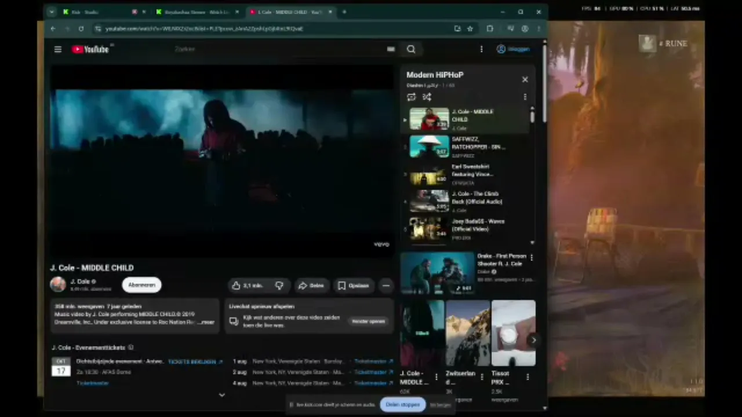Focus the YouTube Zoeken search field
The width and height of the screenshot is (742, 417).
click(x=278, y=49)
